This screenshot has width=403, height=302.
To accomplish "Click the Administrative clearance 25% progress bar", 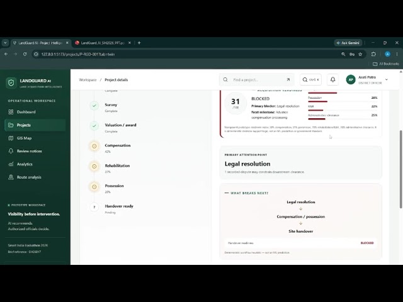I will coord(343,119).
